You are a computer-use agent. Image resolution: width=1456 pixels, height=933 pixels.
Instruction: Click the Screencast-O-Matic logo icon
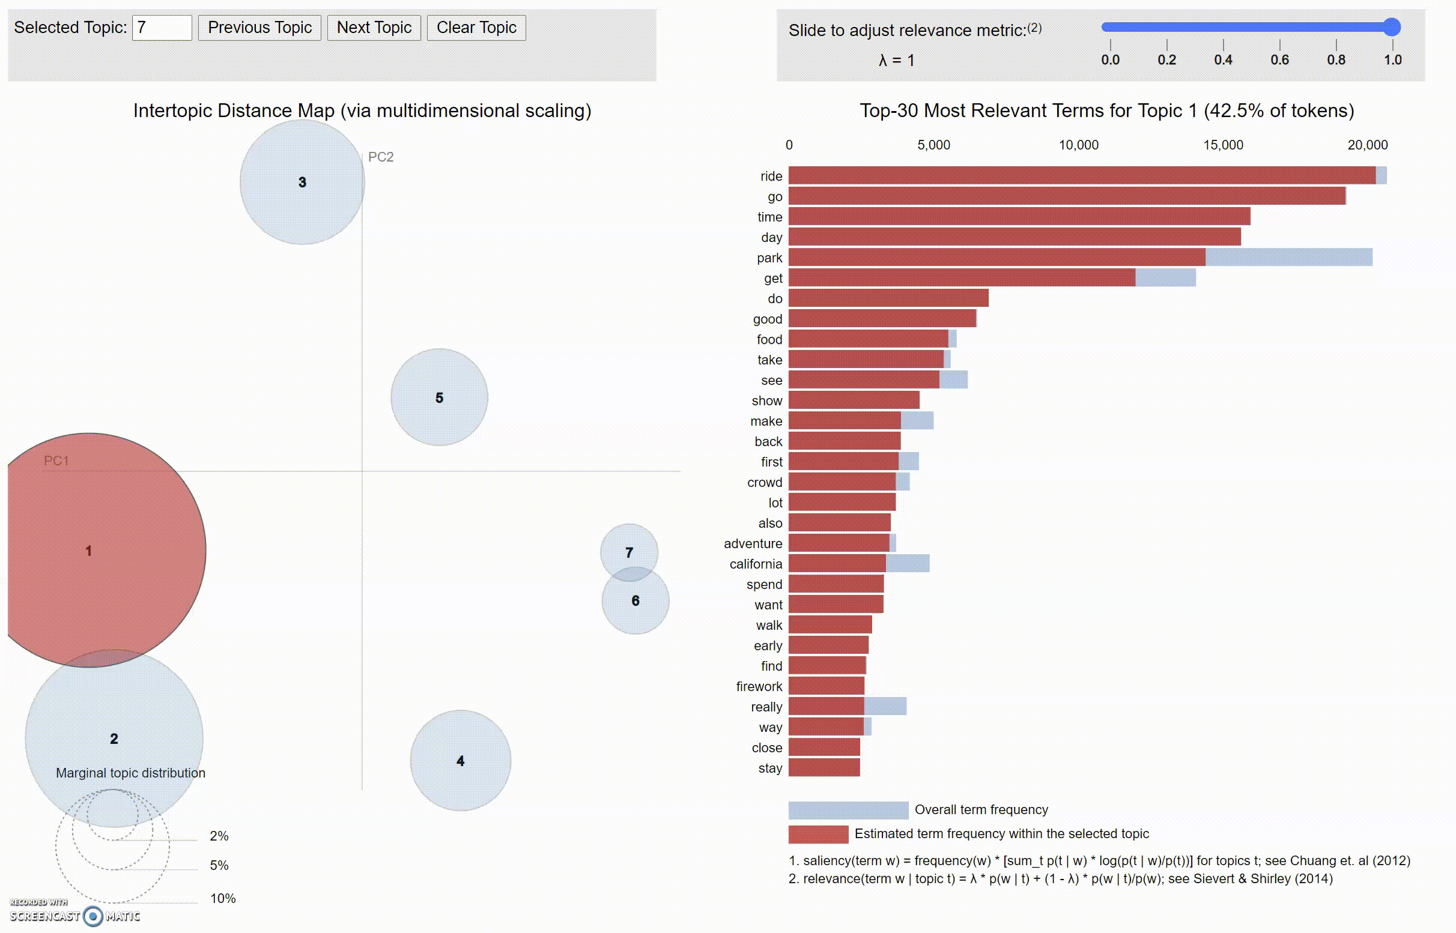click(92, 916)
